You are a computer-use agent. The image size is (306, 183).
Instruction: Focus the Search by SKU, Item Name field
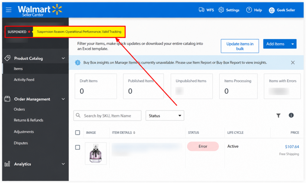pyautogui.click(x=107, y=116)
